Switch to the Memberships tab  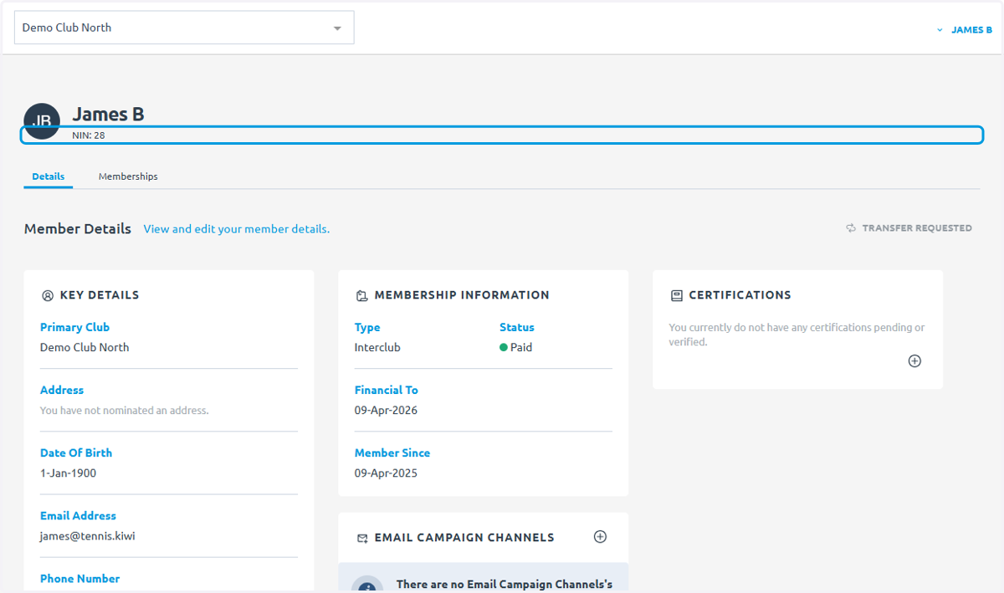[x=128, y=176]
